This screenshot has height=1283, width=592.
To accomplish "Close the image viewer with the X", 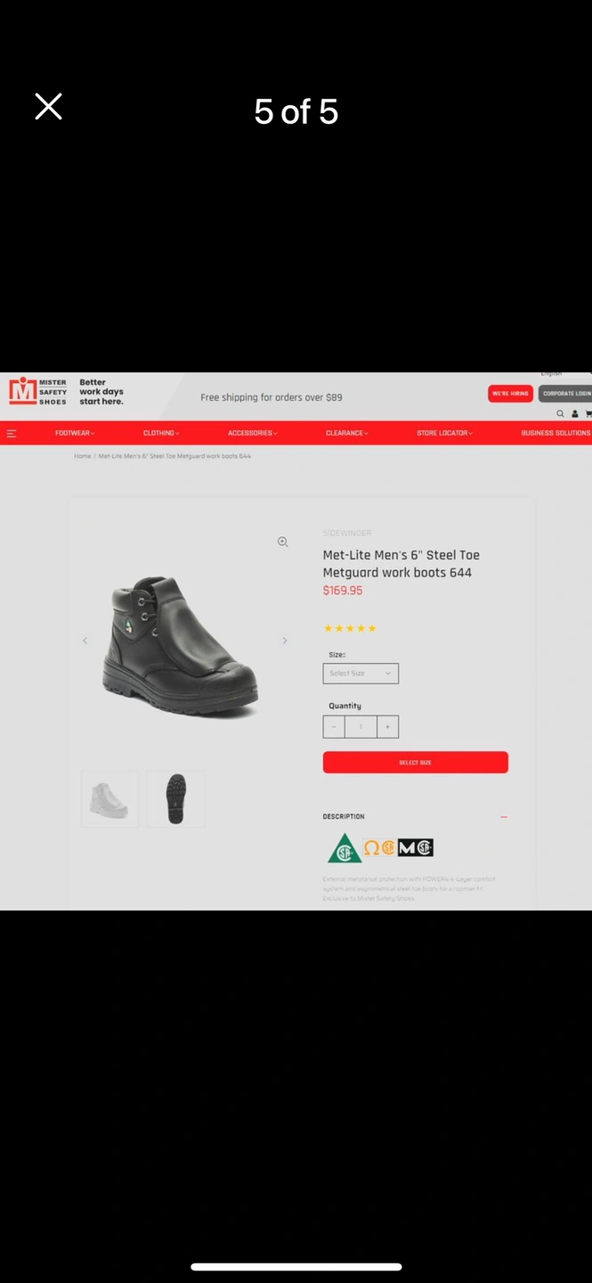I will 48,106.
